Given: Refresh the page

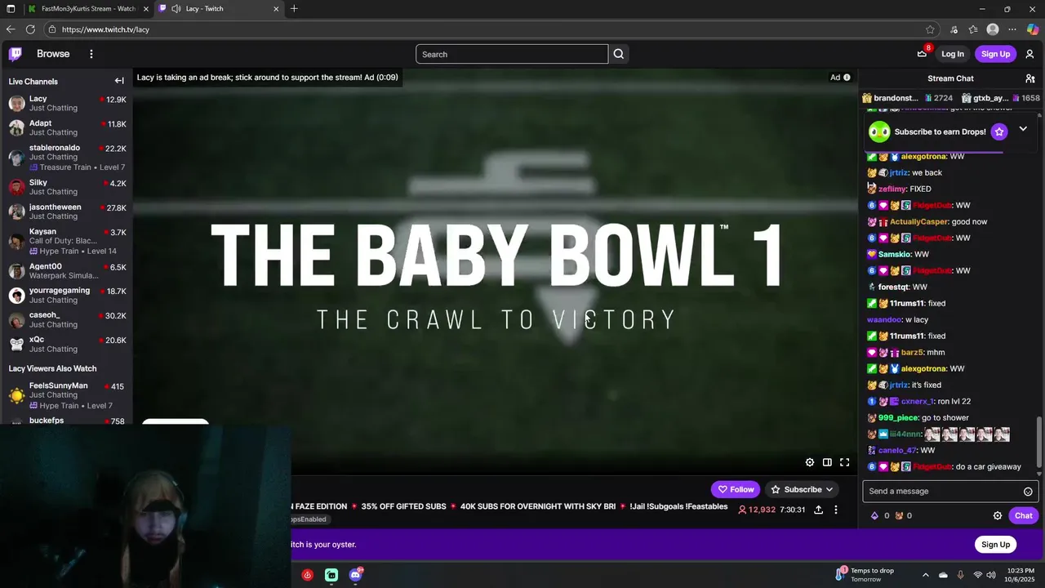Looking at the screenshot, I should 30,29.
